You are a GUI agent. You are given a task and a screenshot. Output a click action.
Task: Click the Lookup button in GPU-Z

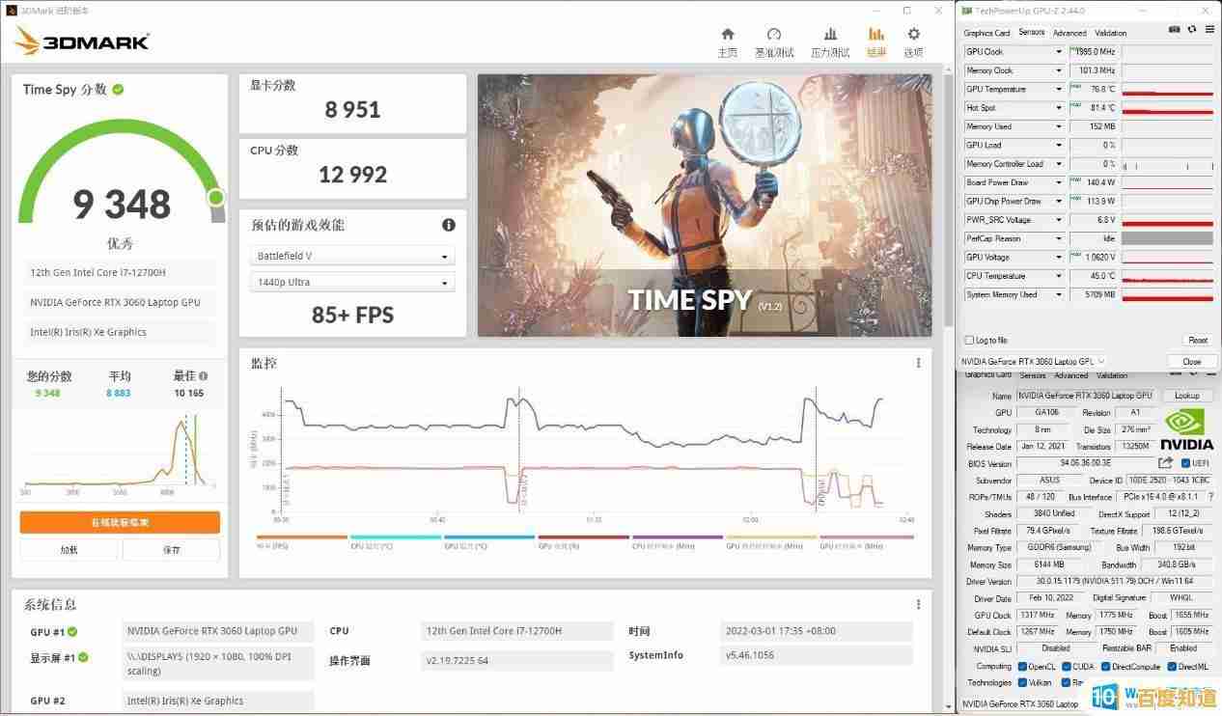coord(1186,396)
